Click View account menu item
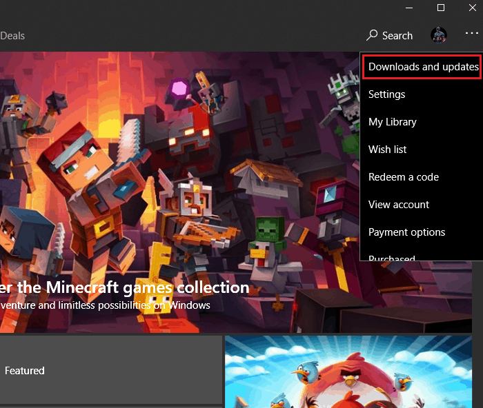The height and width of the screenshot is (408, 483). coord(422,205)
